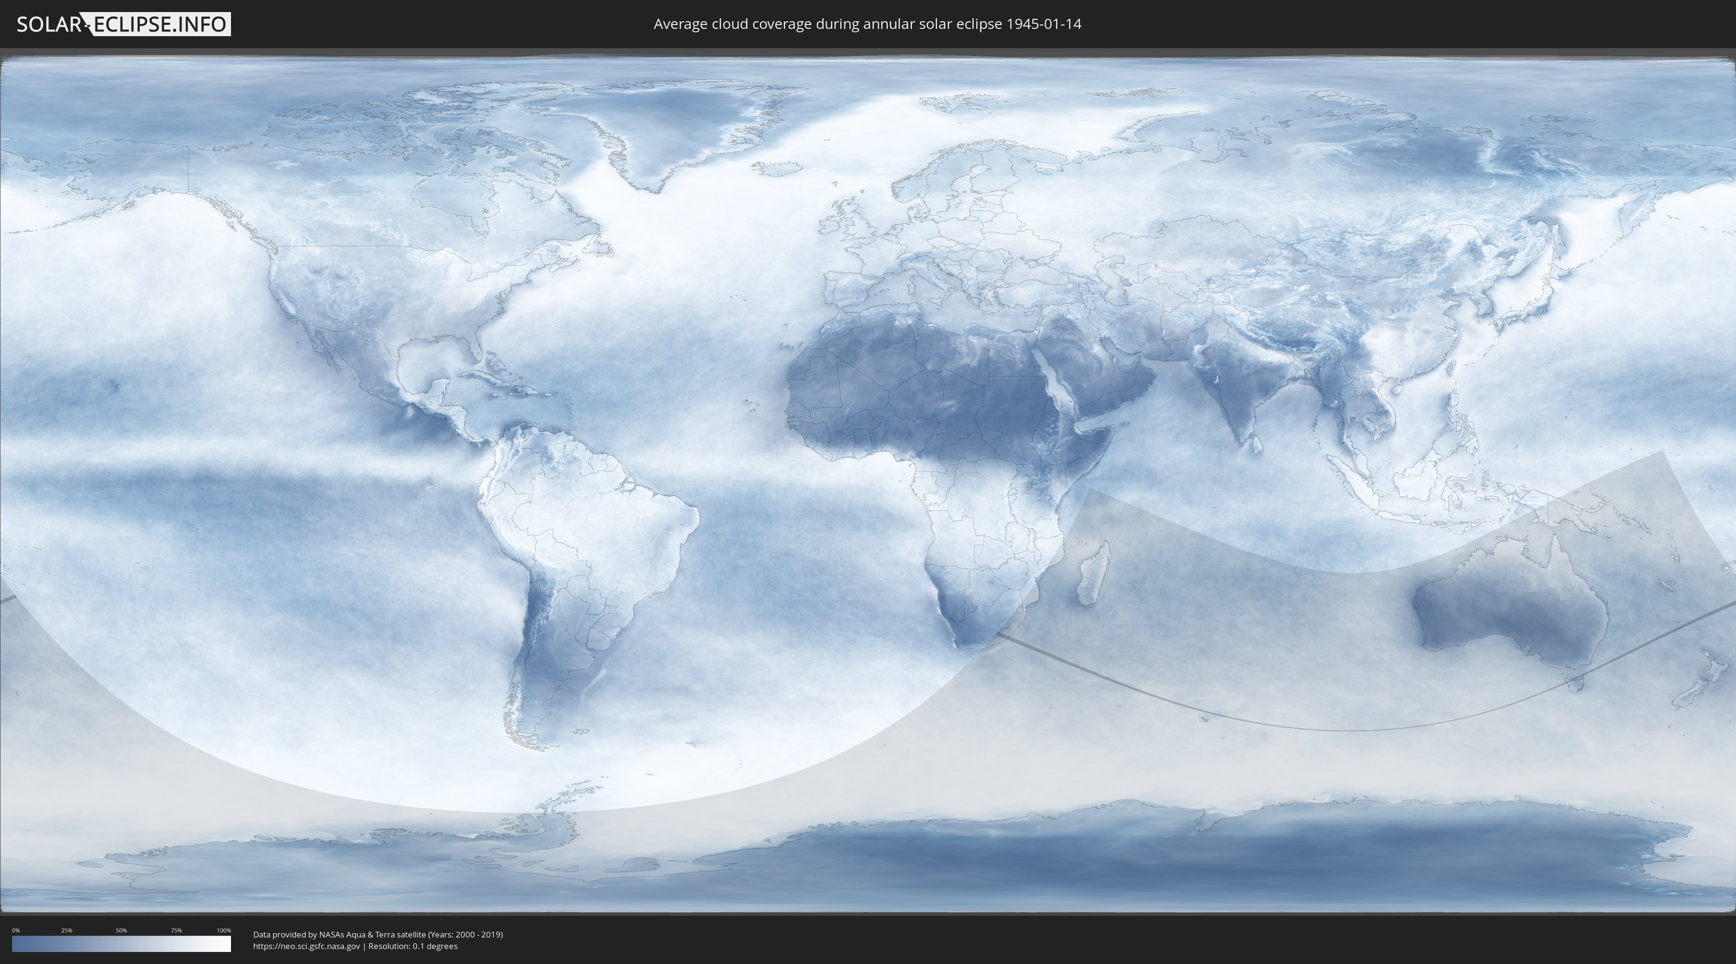The image size is (1736, 964).
Task: Click the 50% legend label
Action: click(122, 930)
